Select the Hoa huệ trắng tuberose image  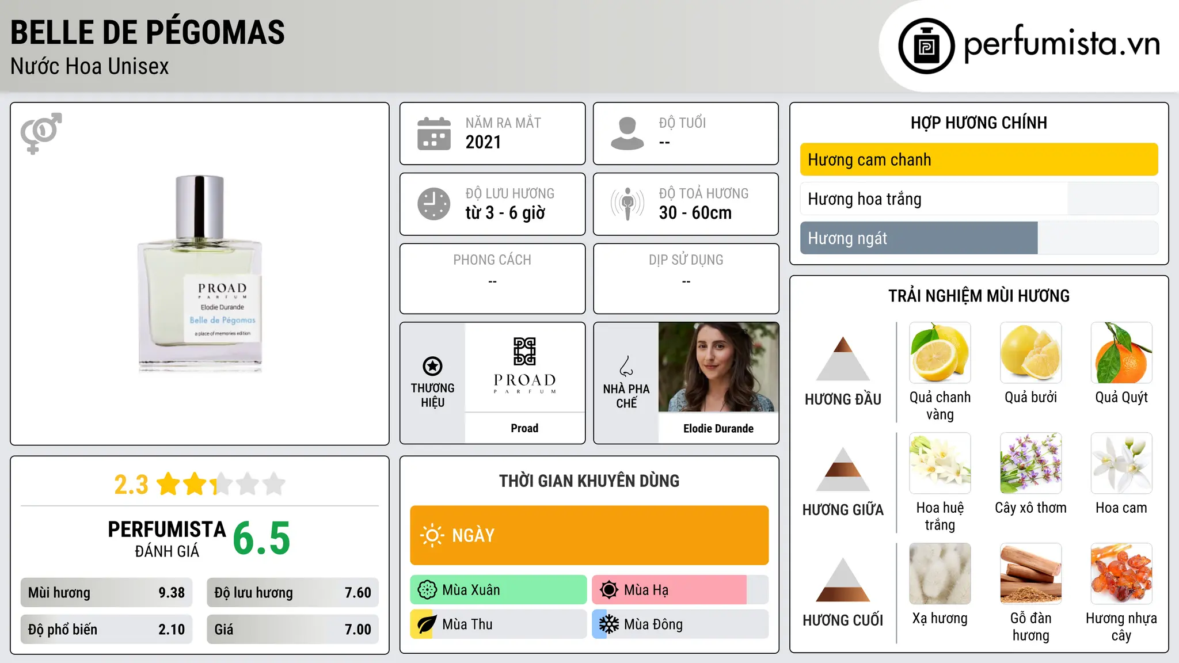pyautogui.click(x=940, y=463)
